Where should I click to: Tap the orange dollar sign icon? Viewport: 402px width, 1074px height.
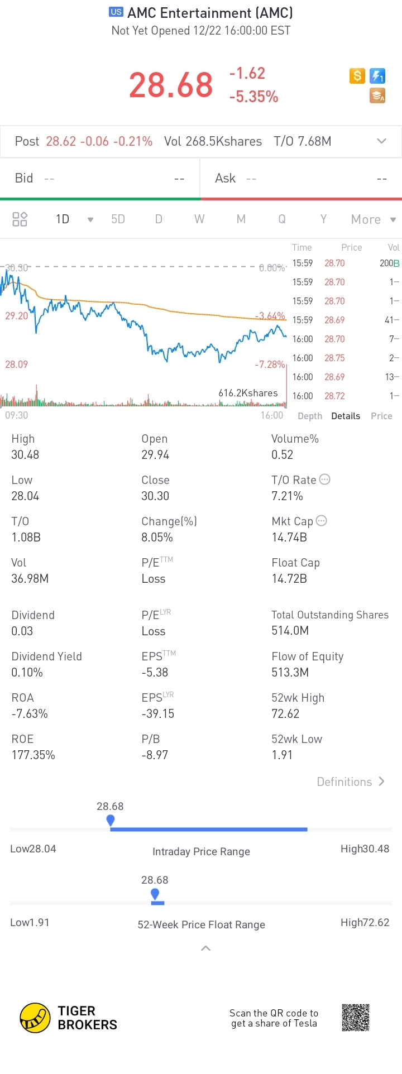click(357, 75)
